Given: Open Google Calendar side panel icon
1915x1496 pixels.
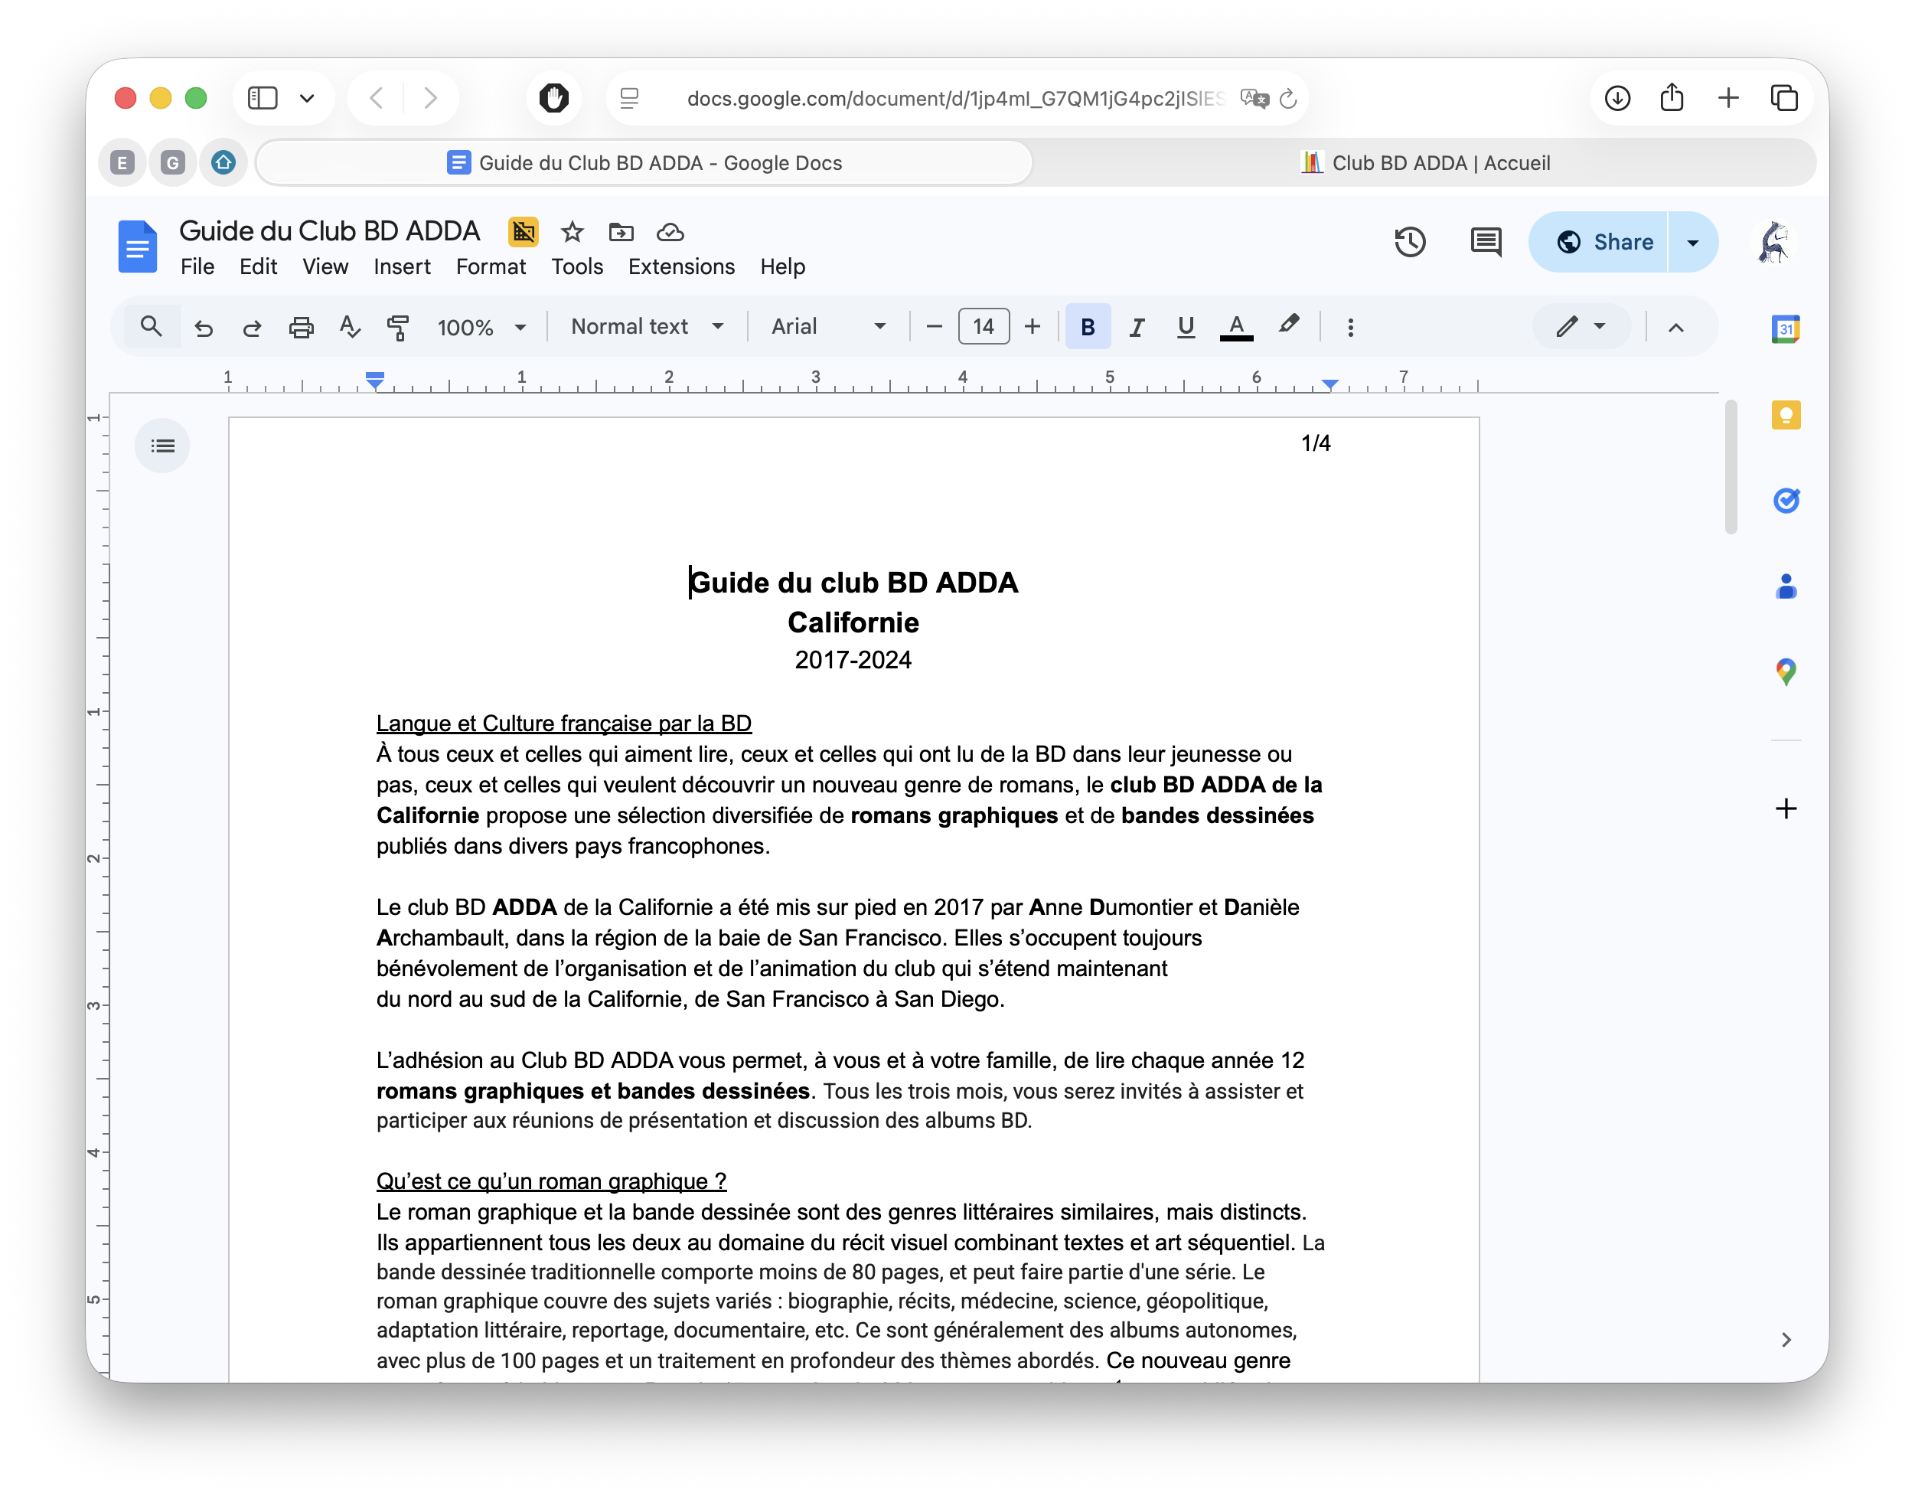Looking at the screenshot, I should tap(1785, 329).
